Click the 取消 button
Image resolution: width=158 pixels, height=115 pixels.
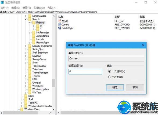click(135, 87)
